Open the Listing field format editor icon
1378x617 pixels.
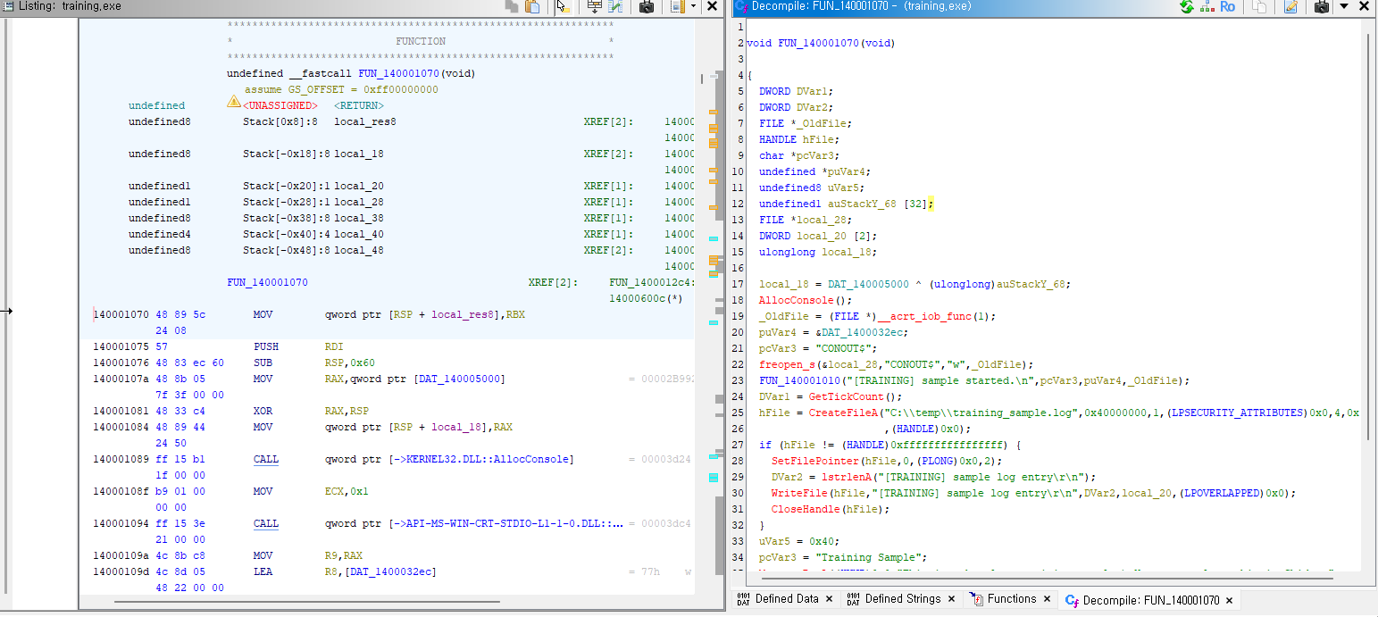click(594, 7)
